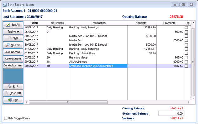Open the Search function

[x=13, y=45]
